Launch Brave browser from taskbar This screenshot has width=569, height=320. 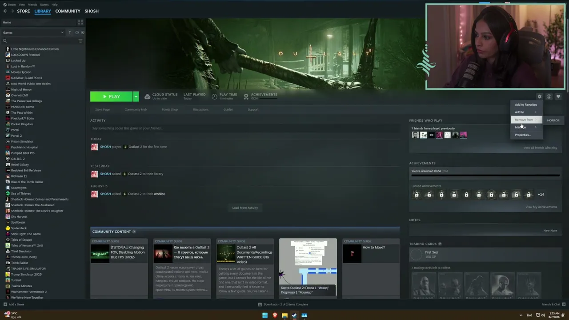pyautogui.click(x=275, y=316)
